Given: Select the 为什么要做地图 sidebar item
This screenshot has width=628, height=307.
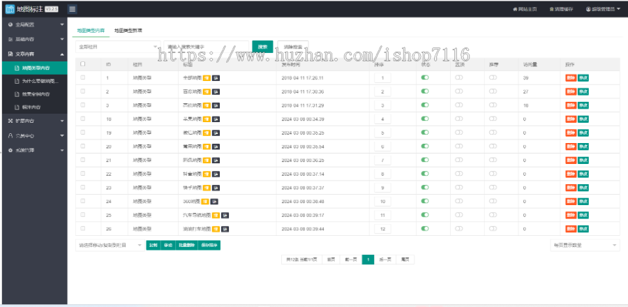Looking at the screenshot, I should [x=34, y=81].
